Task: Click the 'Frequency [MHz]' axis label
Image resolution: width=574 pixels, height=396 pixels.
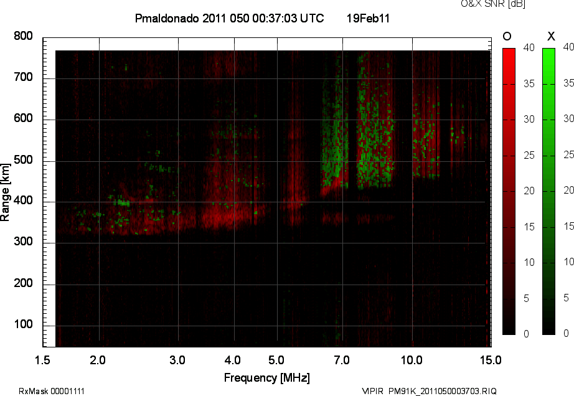Action: coord(267,378)
